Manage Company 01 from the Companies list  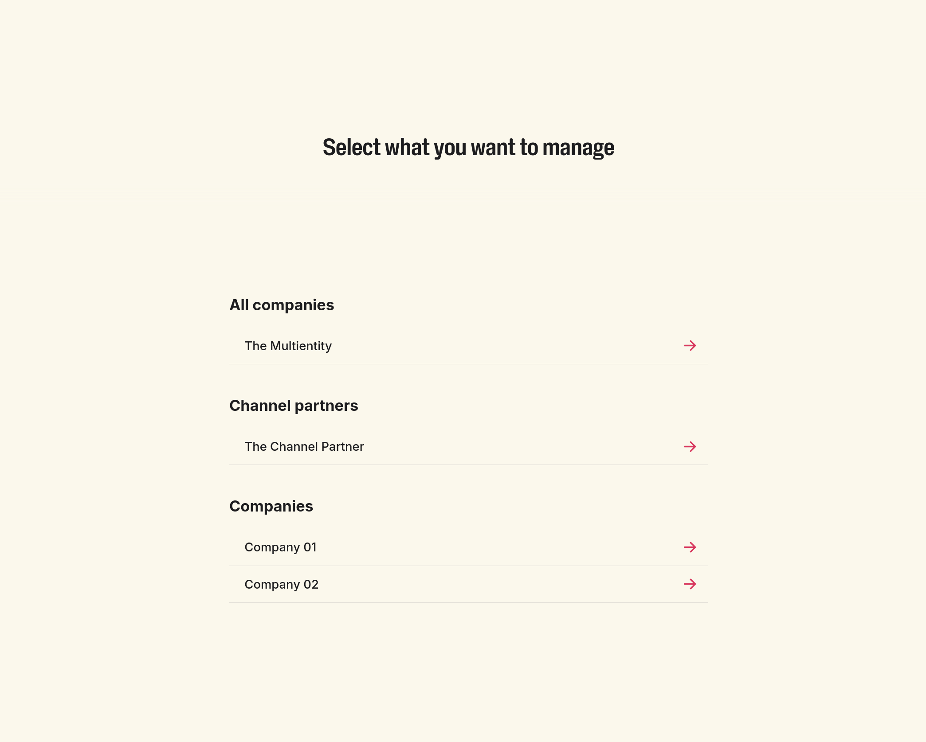468,547
